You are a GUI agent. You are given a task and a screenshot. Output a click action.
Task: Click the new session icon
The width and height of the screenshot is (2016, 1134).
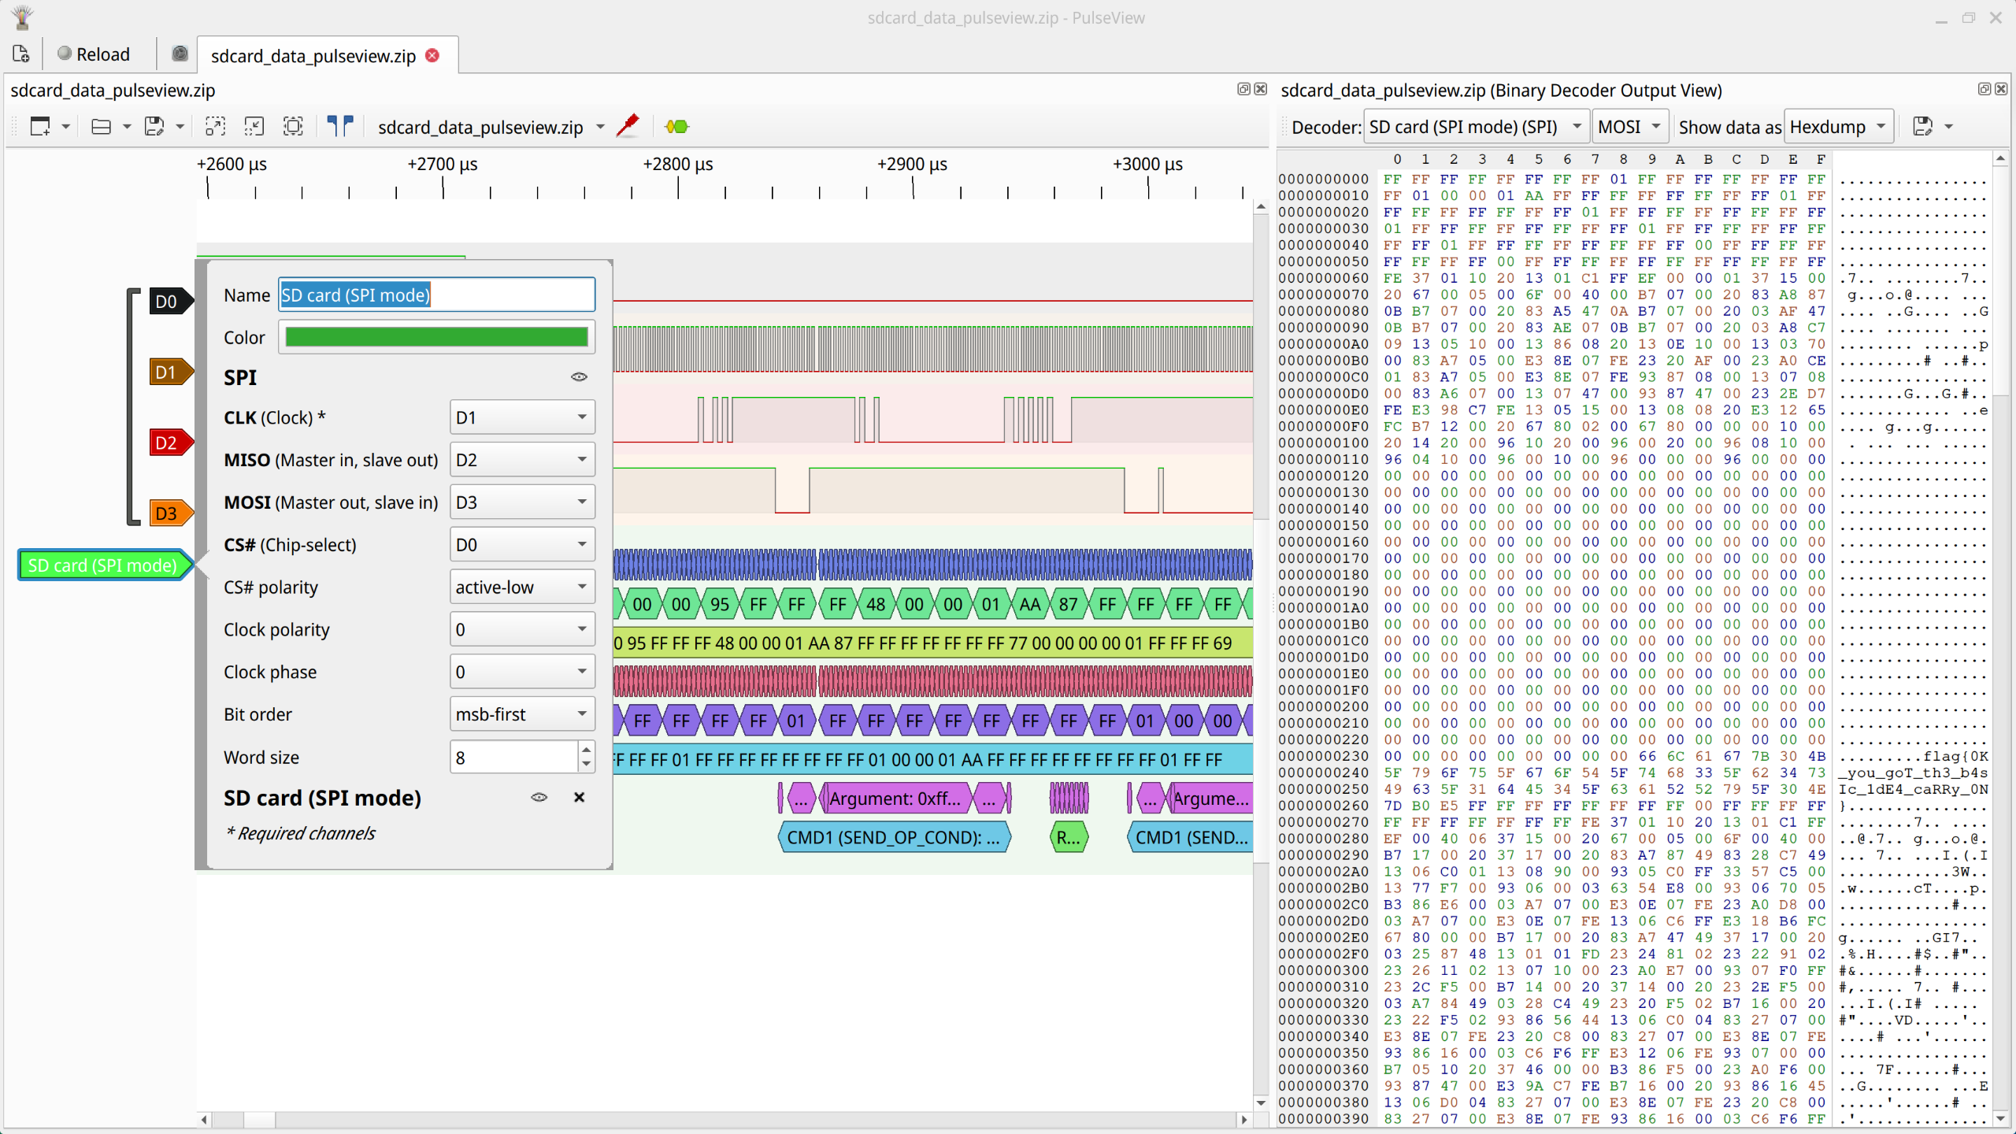(21, 54)
